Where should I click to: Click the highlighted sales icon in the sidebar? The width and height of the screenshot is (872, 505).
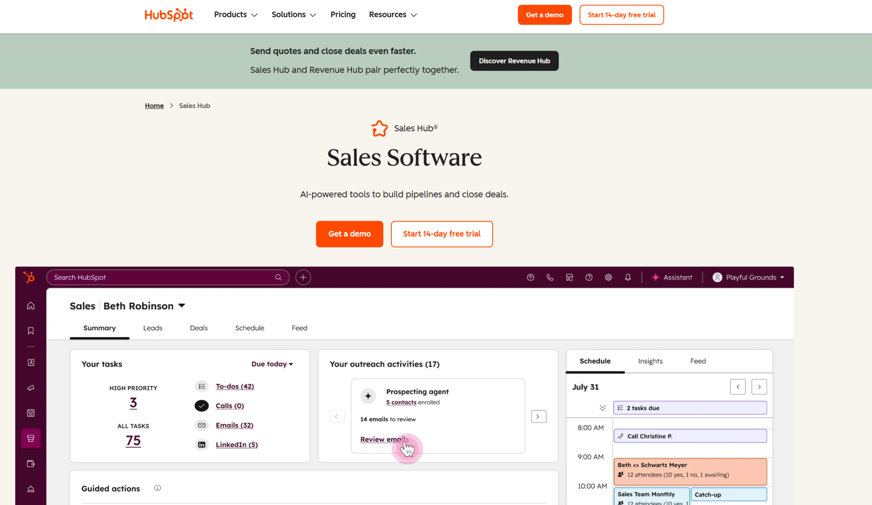[x=31, y=438]
